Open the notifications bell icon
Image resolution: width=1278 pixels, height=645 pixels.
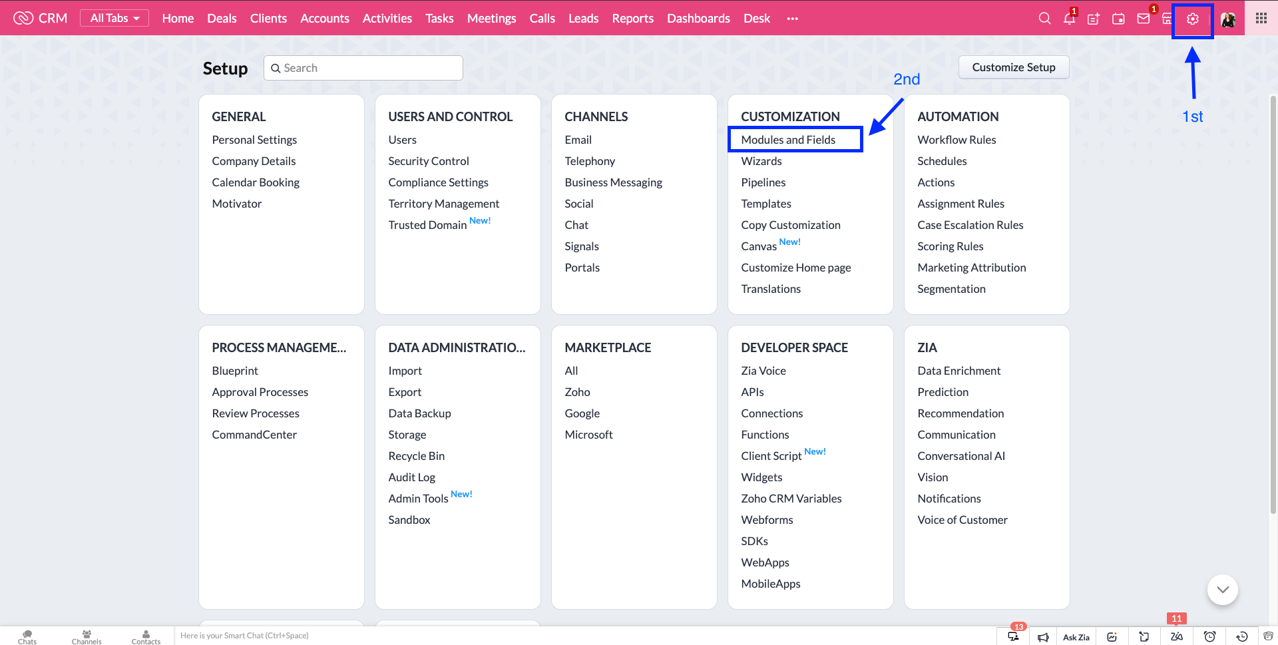pos(1069,19)
